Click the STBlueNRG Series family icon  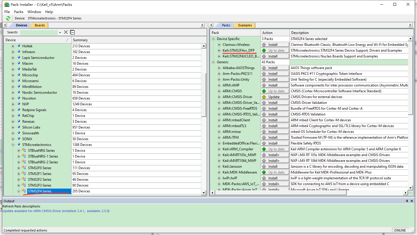point(24,150)
